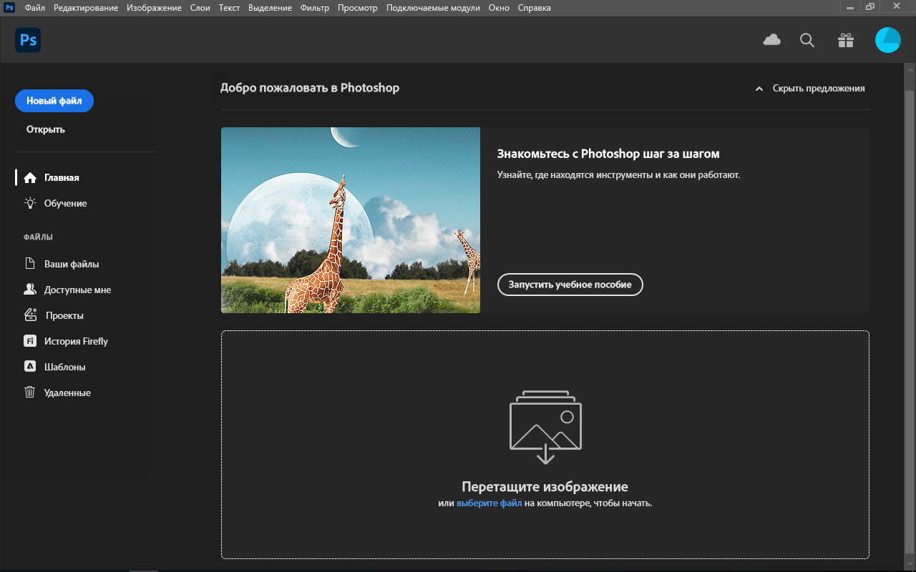The height and width of the screenshot is (572, 916).
Task: Click the выберите файл link
Action: pyautogui.click(x=489, y=503)
